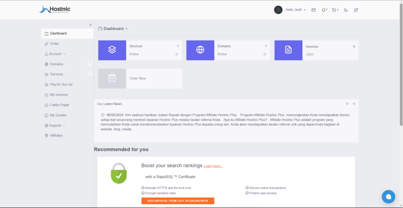Viewport: 403px width, 208px height.
Task: Show previous news with left arrow
Action: [x=348, y=104]
